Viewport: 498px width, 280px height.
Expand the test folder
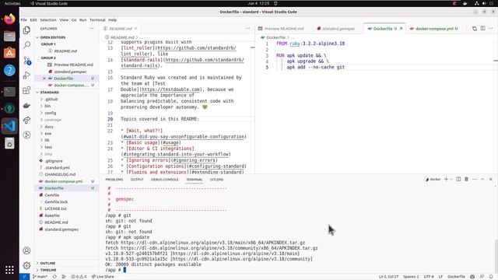tap(48, 147)
